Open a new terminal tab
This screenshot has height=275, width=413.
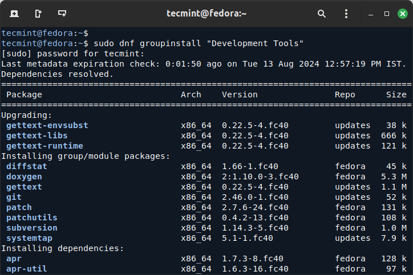[x=14, y=13]
